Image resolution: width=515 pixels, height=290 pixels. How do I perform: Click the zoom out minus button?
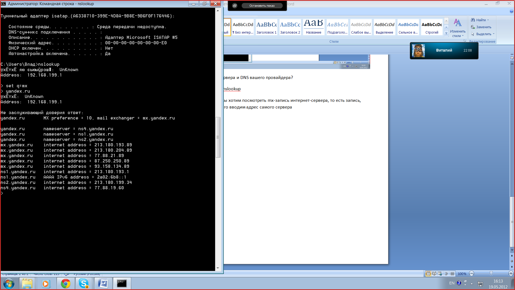[x=472, y=274]
